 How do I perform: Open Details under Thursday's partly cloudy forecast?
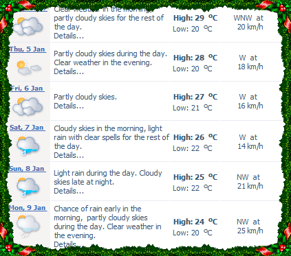tap(69, 71)
